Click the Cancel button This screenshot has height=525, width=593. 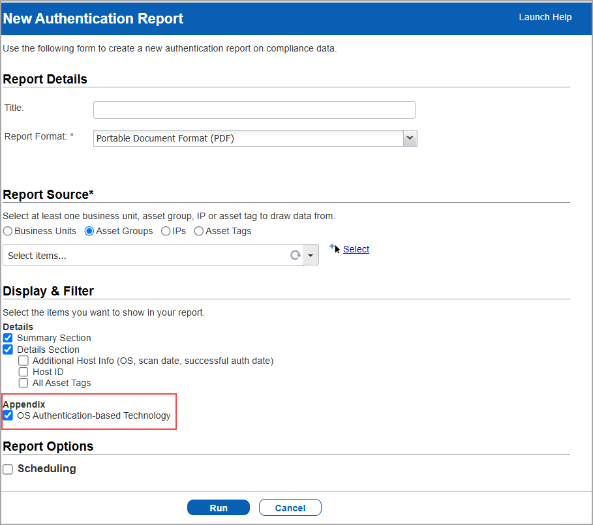click(x=290, y=508)
